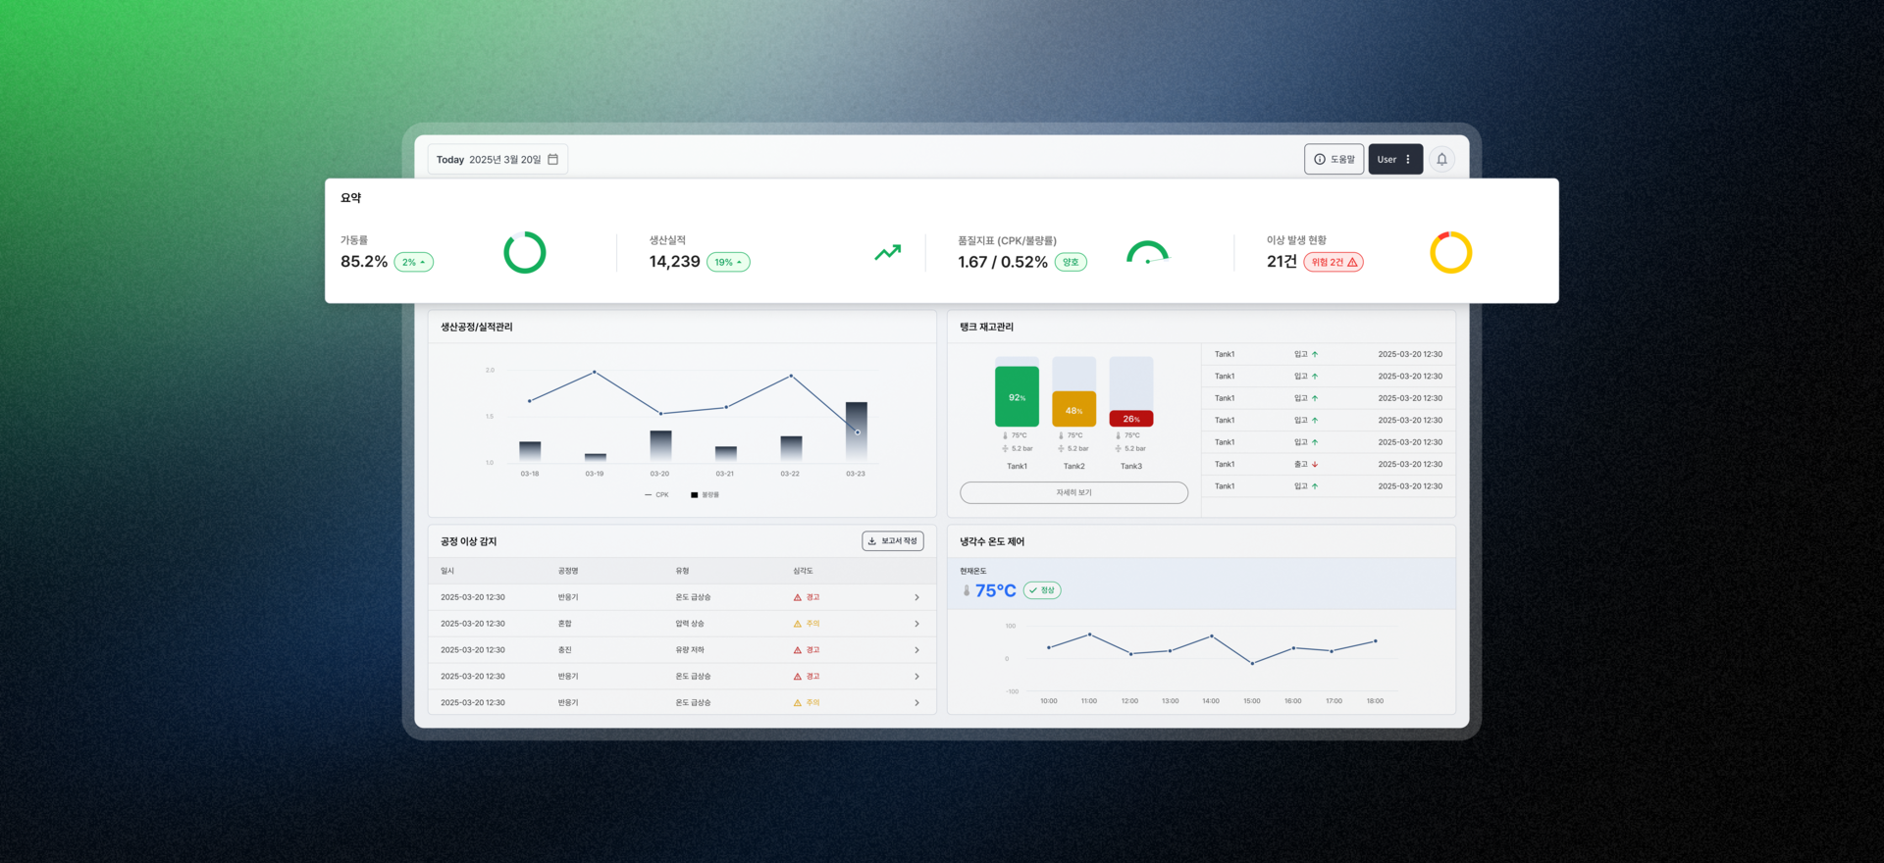Click the 보고서 작성 button
This screenshot has width=1884, height=863.
point(893,541)
